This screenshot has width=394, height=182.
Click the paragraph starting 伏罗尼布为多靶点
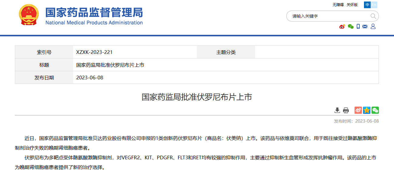click(196, 162)
